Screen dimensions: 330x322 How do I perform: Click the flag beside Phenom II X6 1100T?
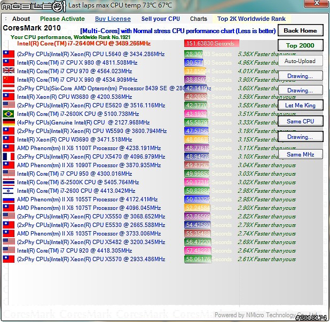click(9, 148)
